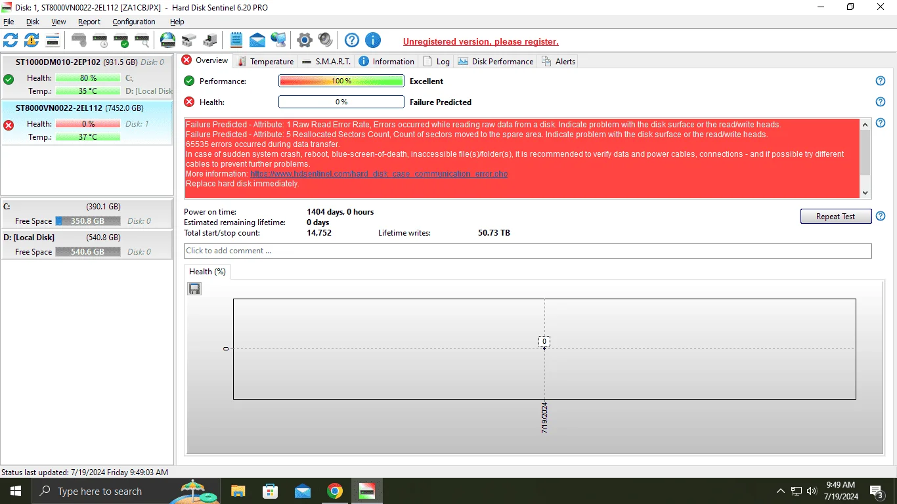Screen dimensions: 897x504
Task: Open the Help menu
Action: click(x=177, y=22)
